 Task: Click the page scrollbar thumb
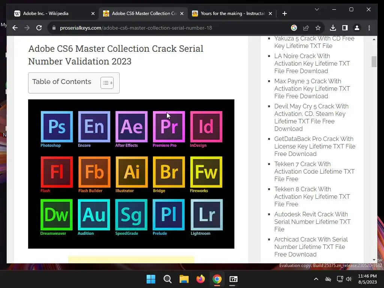[x=374, y=61]
